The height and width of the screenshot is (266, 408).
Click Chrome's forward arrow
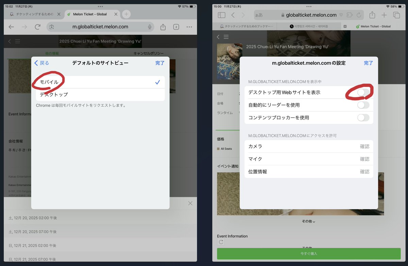coord(24,27)
